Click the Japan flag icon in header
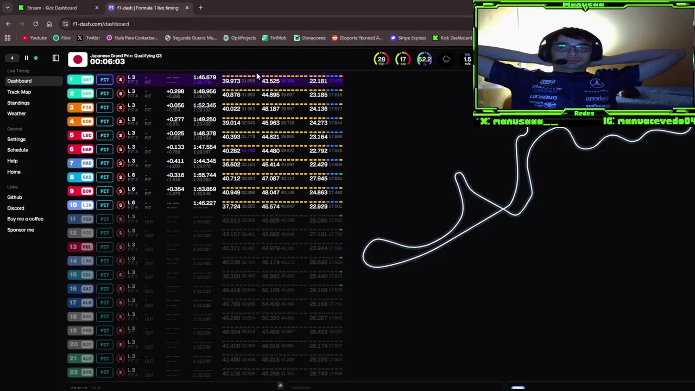 coord(78,59)
